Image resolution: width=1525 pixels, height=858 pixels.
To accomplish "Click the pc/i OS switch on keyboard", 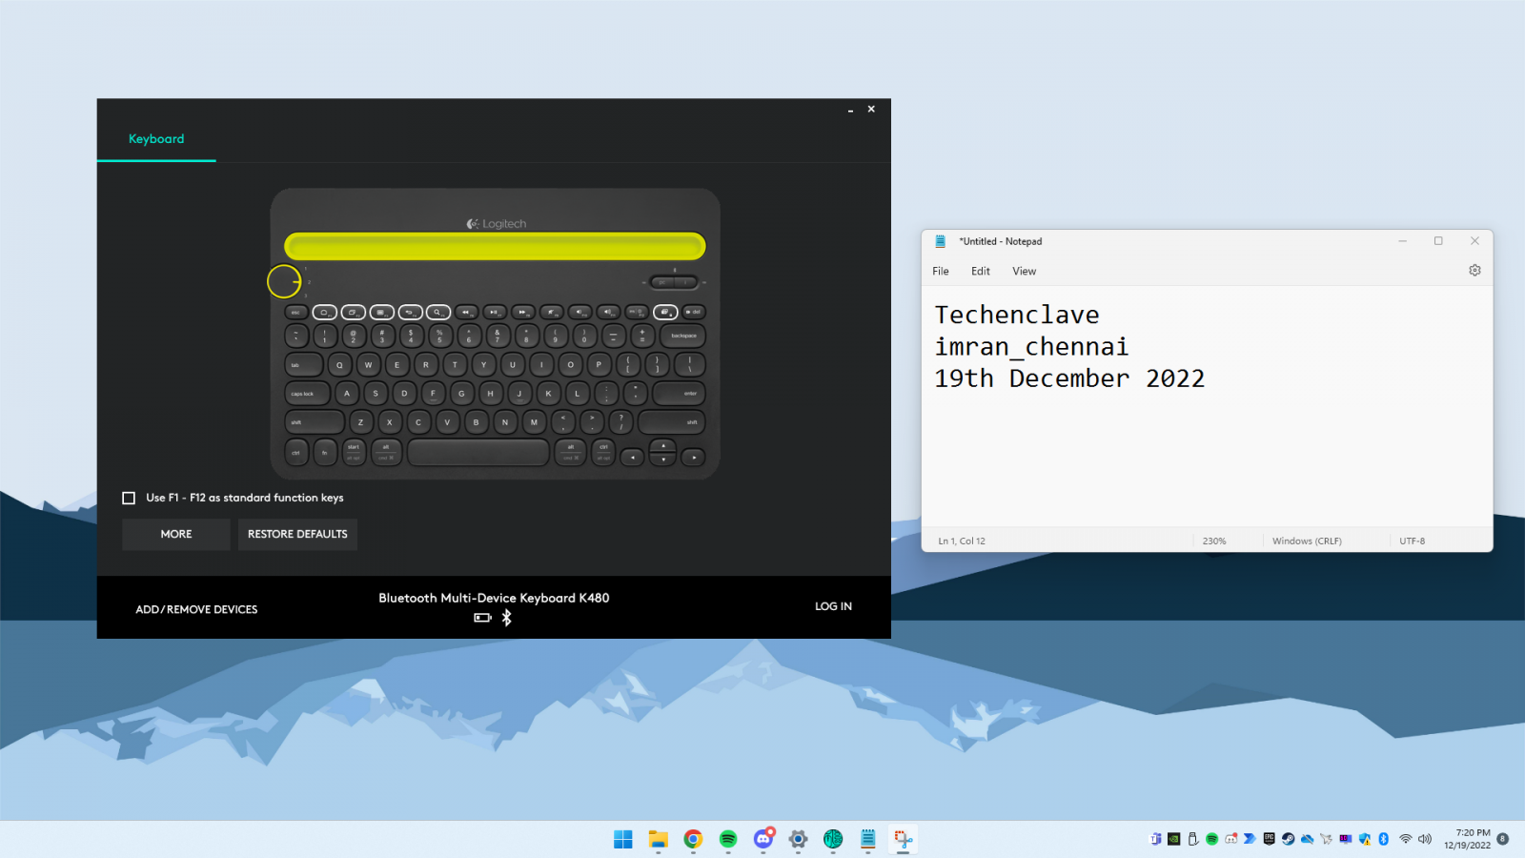I will [x=674, y=282].
